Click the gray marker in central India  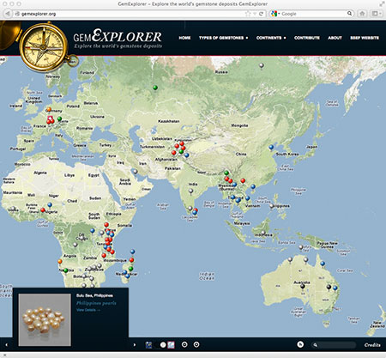[x=190, y=191]
